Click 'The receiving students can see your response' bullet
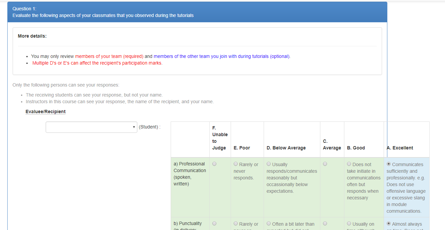 (x=94, y=95)
